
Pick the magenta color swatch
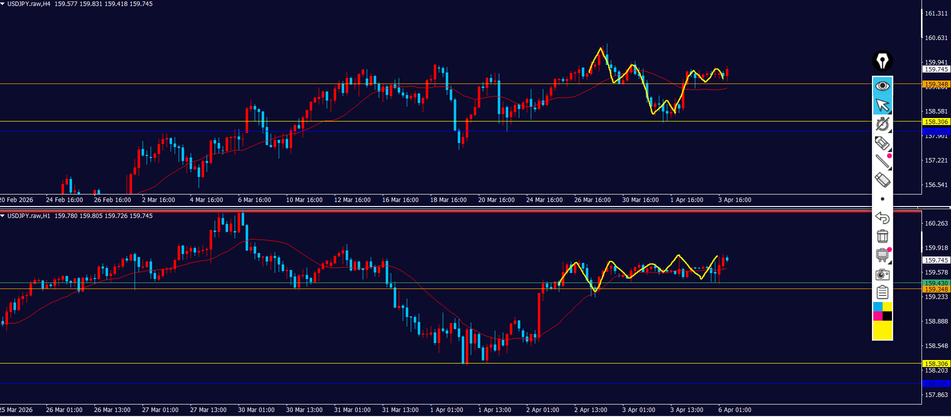877,316
